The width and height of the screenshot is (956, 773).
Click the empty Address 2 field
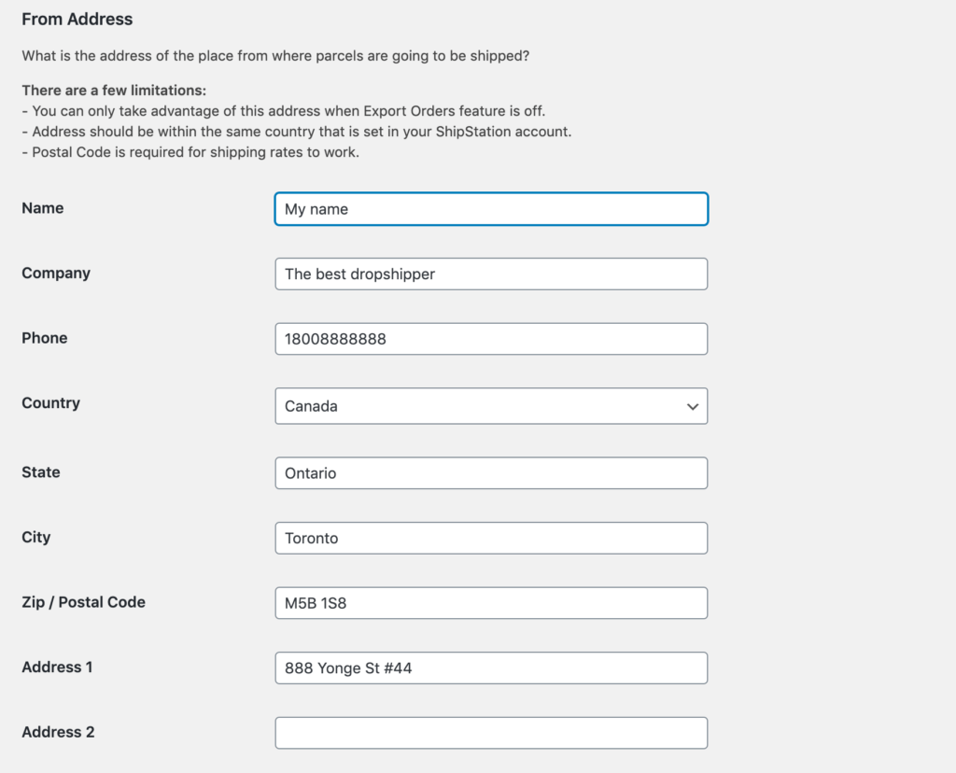pos(491,733)
